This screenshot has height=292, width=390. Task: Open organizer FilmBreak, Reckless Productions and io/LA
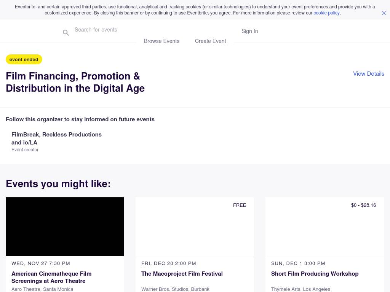tap(56, 138)
